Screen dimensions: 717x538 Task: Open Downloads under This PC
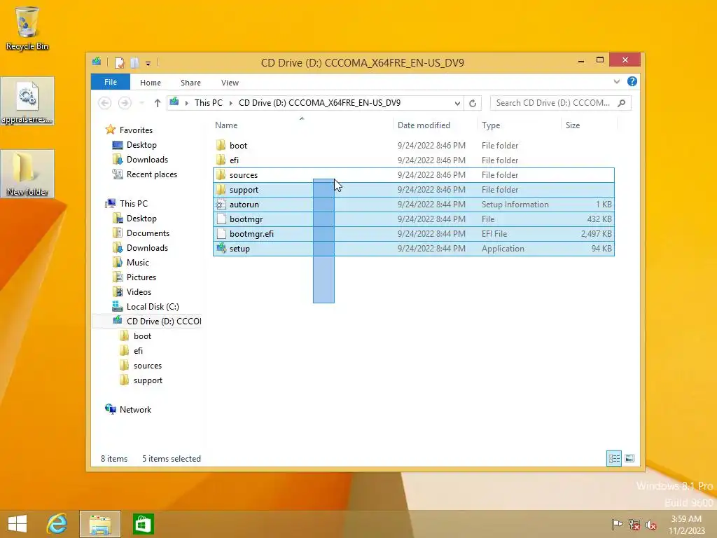click(x=147, y=248)
